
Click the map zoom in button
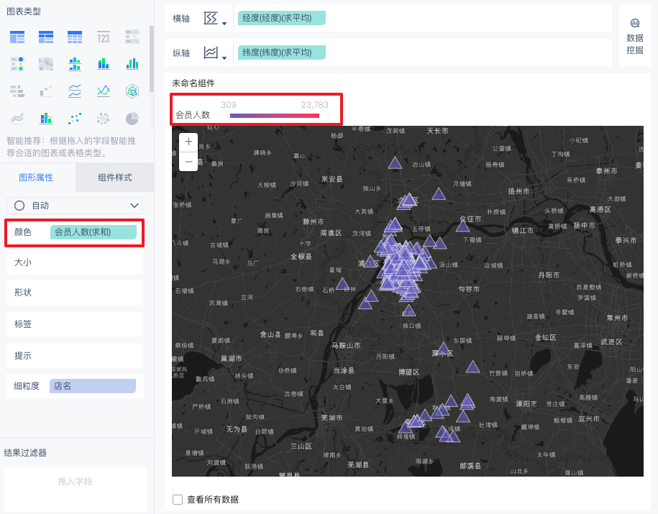(188, 142)
